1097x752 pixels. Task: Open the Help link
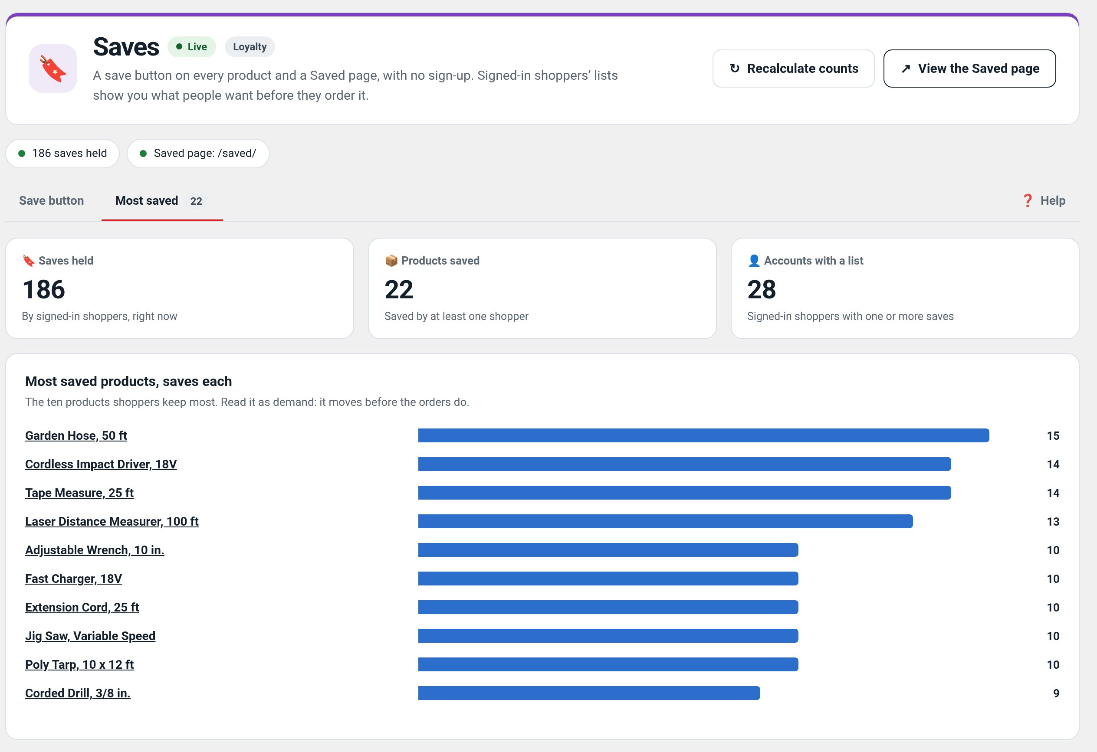click(x=1044, y=200)
